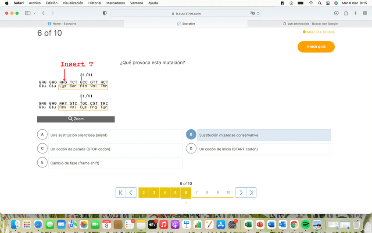372x233 pixels.
Task: Switch to the asn aminoacido Google tab
Action: 310,24
